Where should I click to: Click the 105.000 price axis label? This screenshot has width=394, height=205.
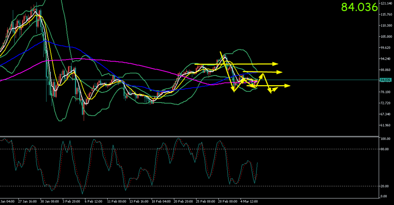tap(386, 37)
